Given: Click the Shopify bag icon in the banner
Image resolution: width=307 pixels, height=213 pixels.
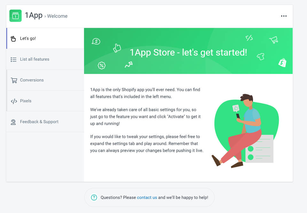Looking at the screenshot, I should pos(282,63).
